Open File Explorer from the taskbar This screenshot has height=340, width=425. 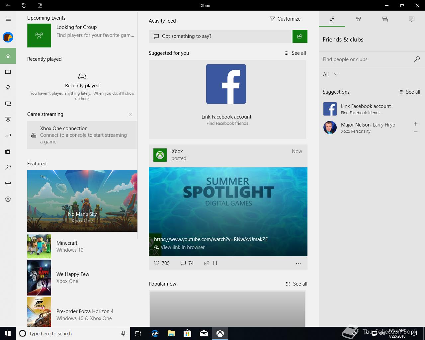pyautogui.click(x=171, y=333)
